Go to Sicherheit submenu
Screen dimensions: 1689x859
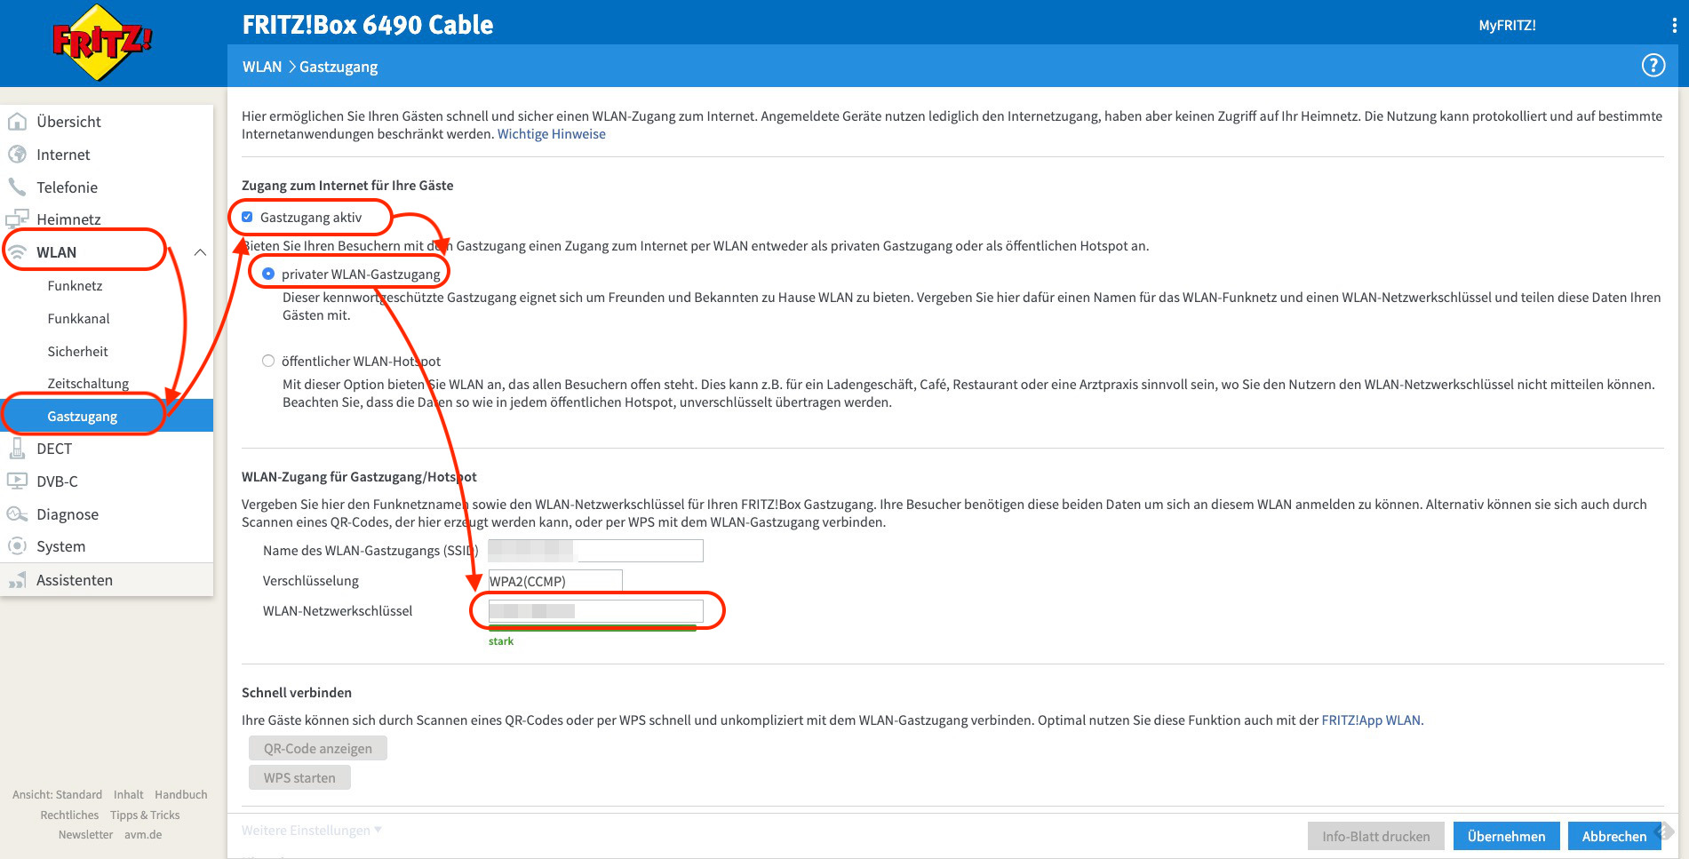[x=77, y=351]
